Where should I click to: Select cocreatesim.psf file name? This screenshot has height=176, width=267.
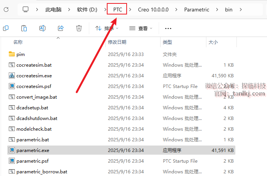34,86
